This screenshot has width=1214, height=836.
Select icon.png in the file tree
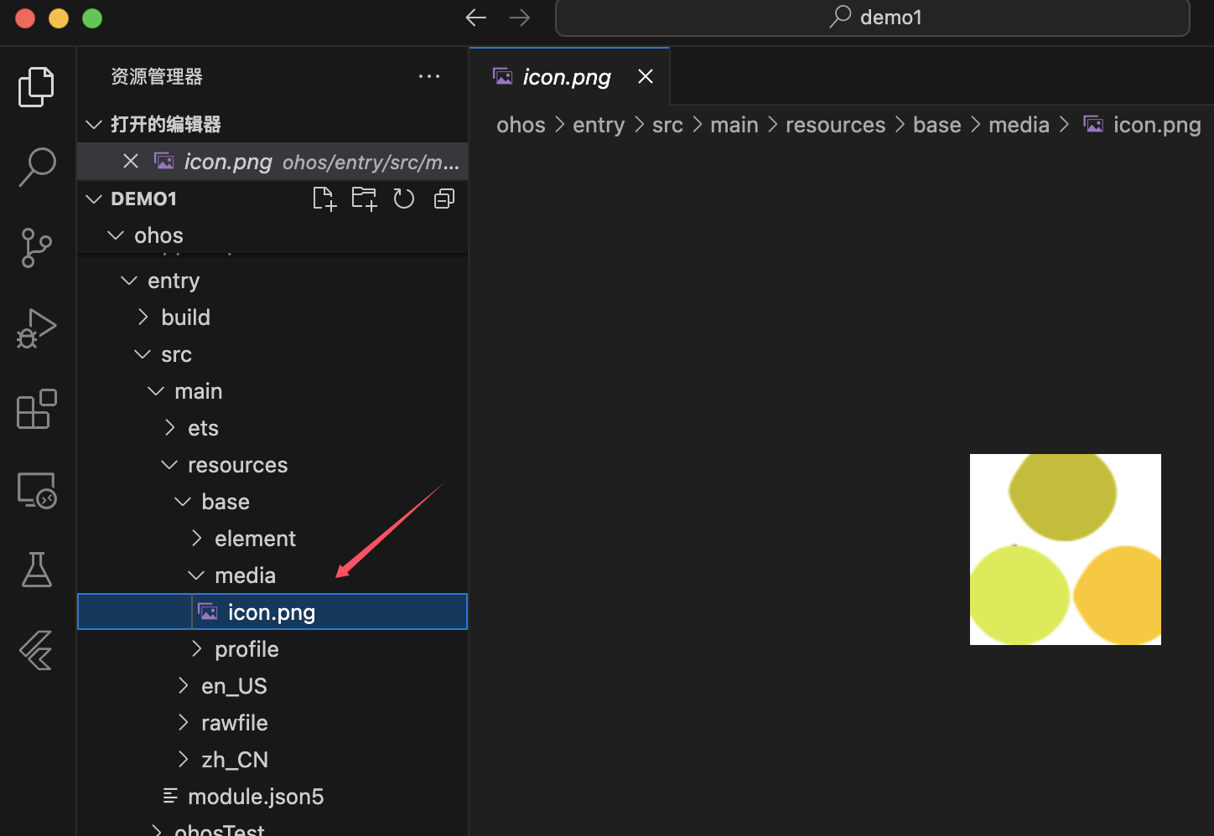272,612
